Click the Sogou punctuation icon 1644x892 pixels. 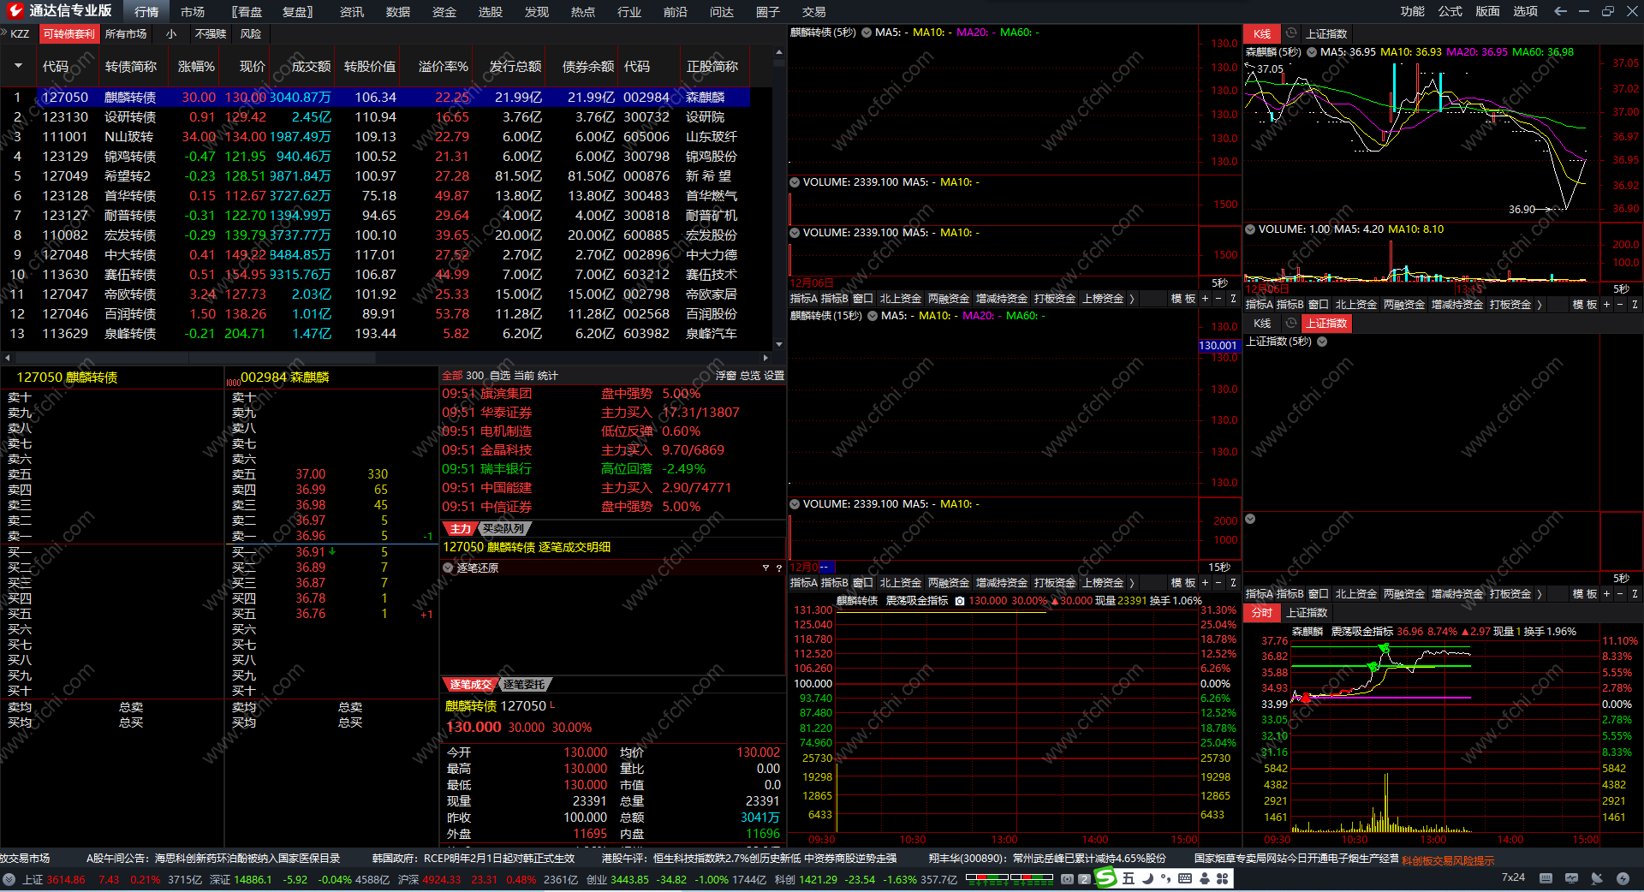[x=1166, y=878]
